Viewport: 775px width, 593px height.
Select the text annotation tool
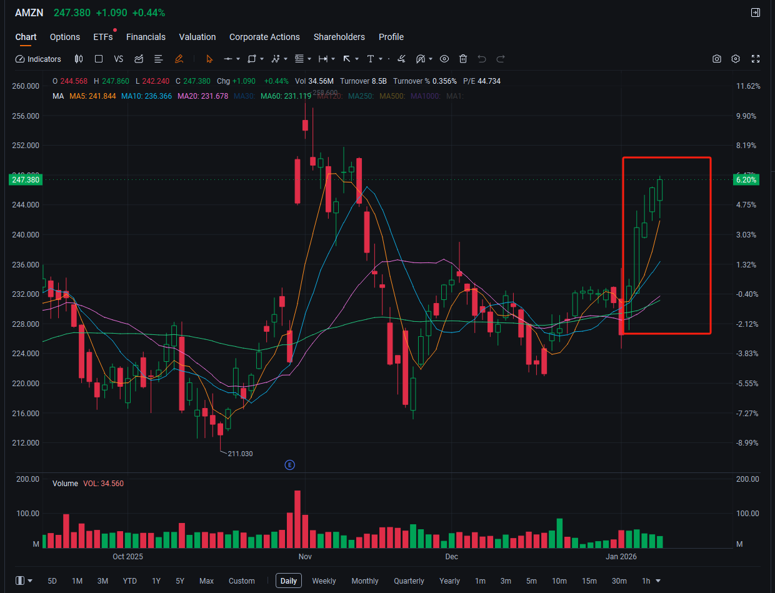371,59
